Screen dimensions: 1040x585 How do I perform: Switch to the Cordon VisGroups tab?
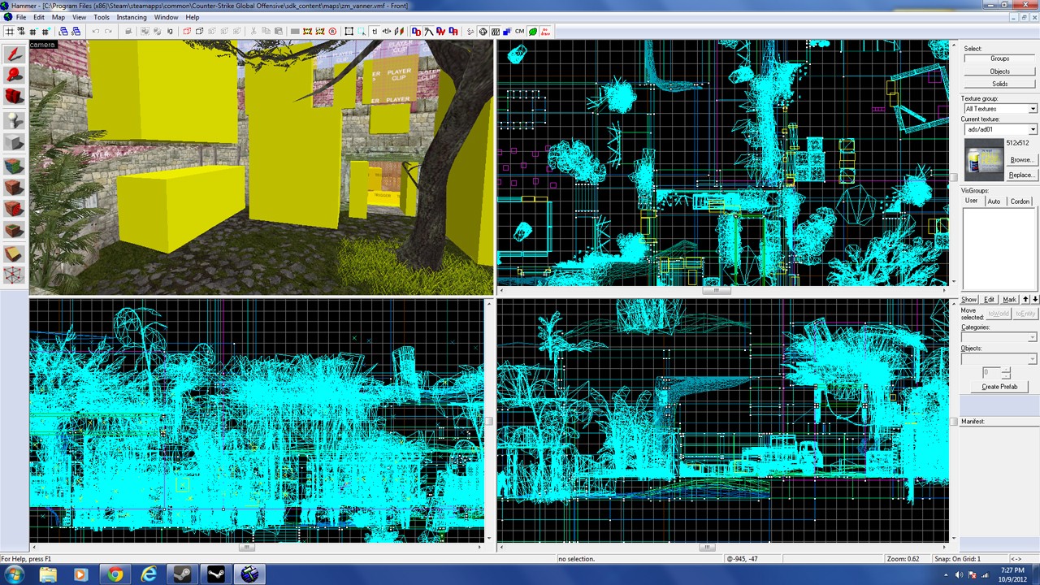click(x=1020, y=201)
